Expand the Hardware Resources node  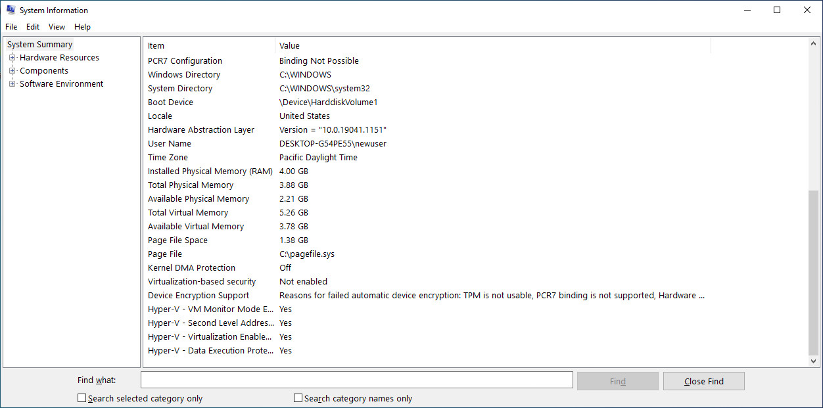pyautogui.click(x=12, y=58)
